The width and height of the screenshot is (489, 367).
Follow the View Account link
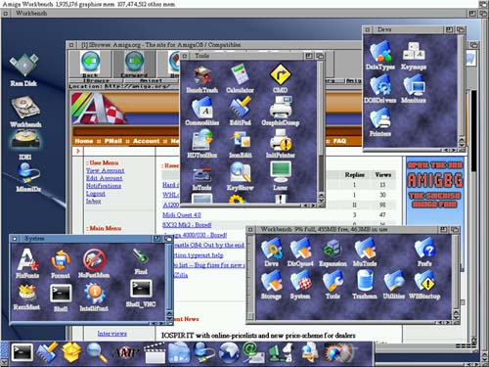tap(105, 170)
